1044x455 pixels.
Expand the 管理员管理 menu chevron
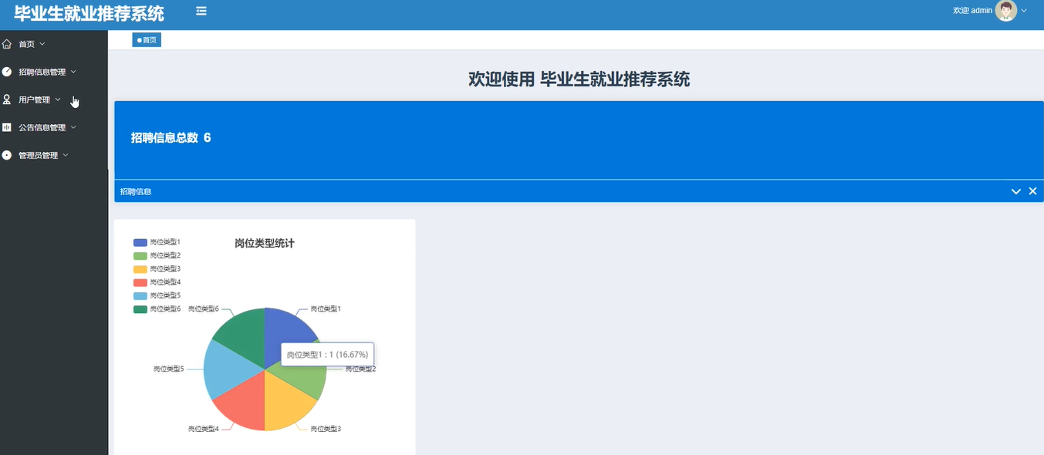(66, 155)
